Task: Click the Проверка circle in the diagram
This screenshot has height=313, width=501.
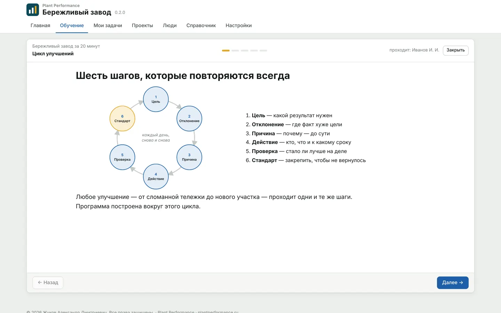Action: tap(122, 157)
